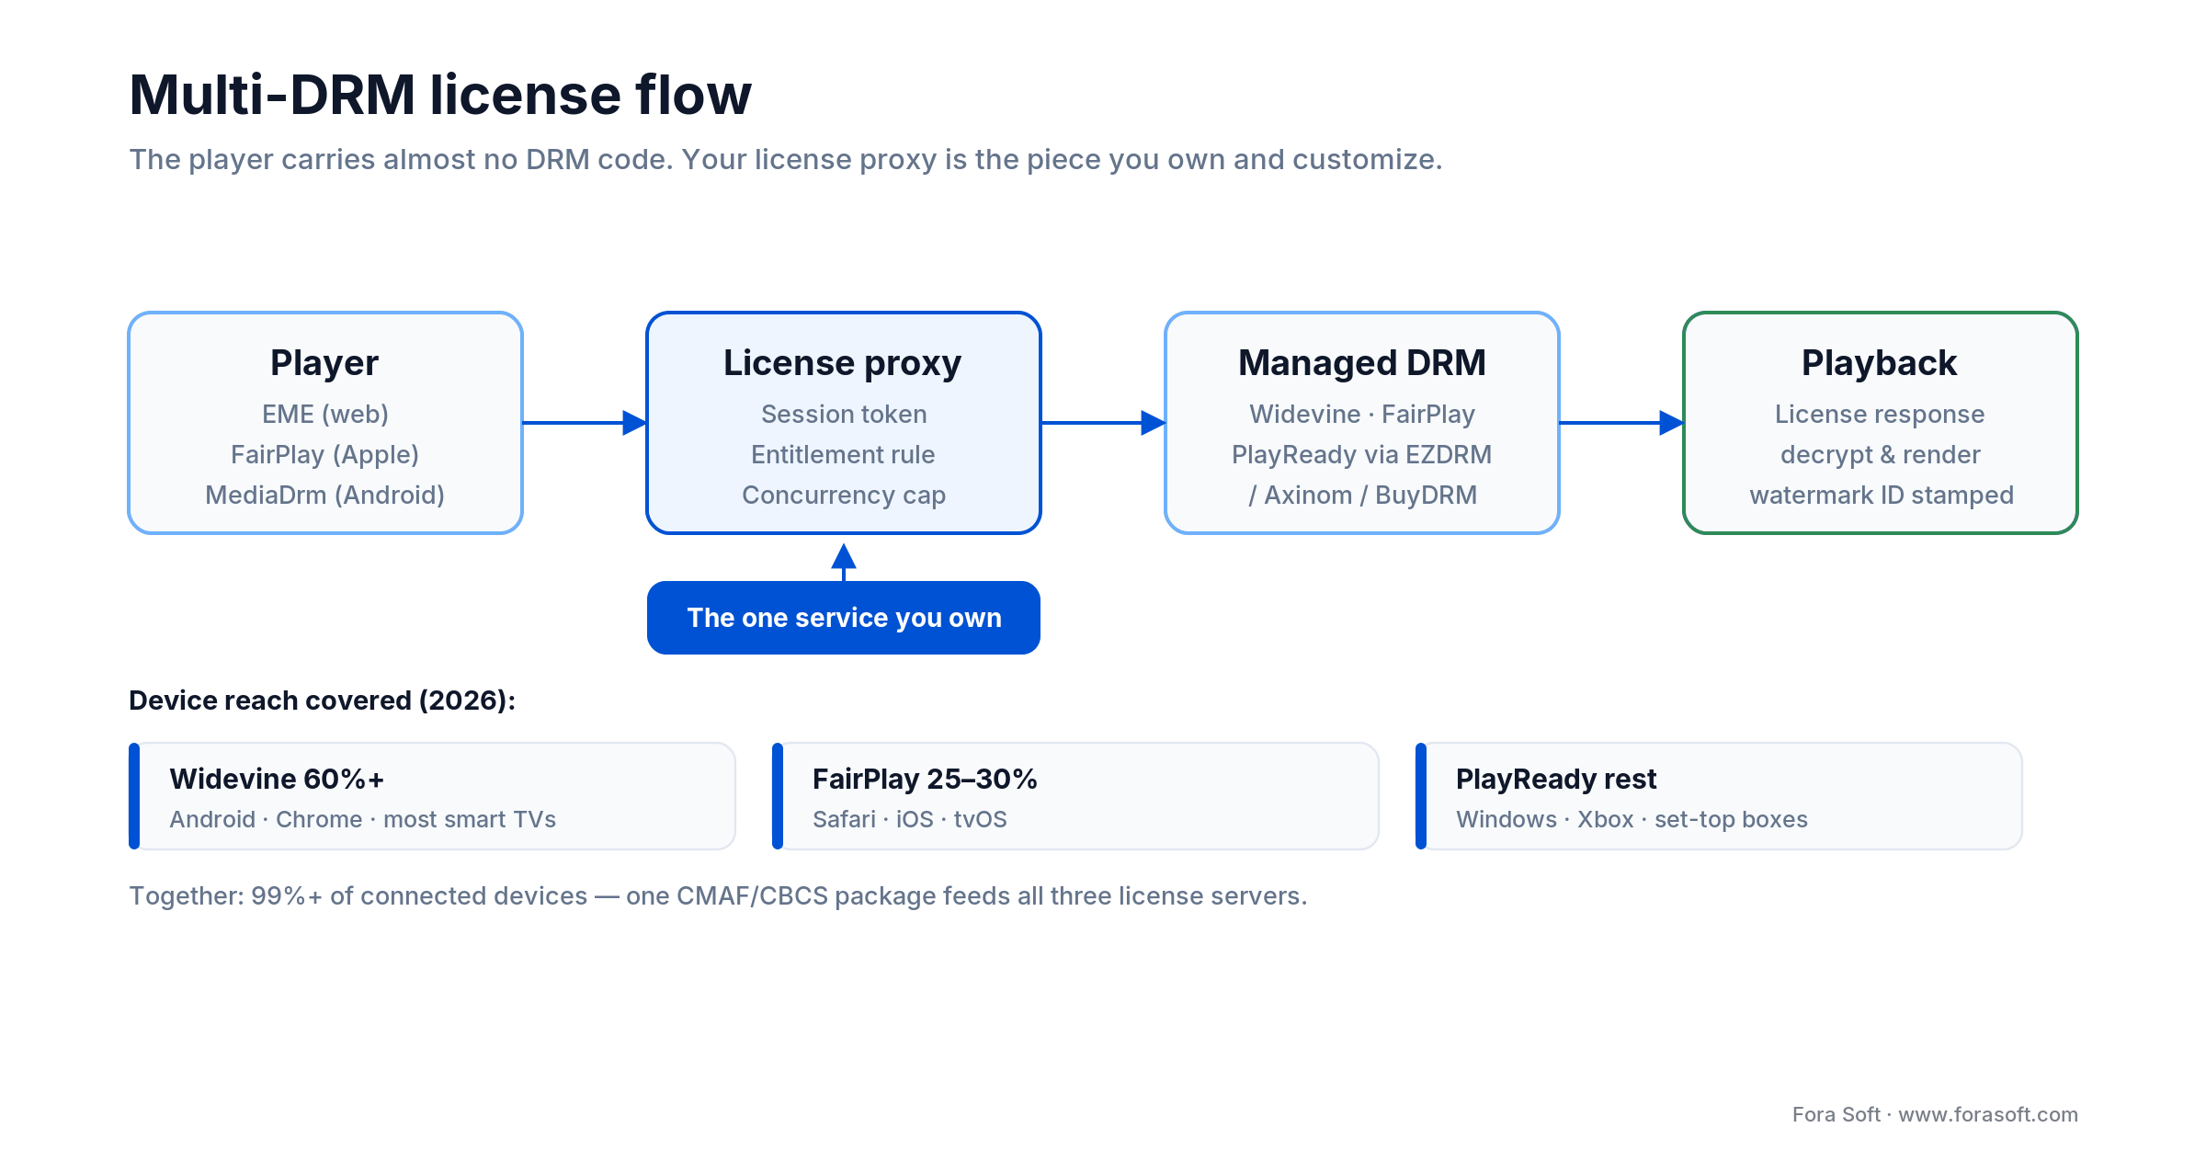Select the 'PlayReady rest' card title
Screen dimensions: 2206x1162
click(1556, 780)
